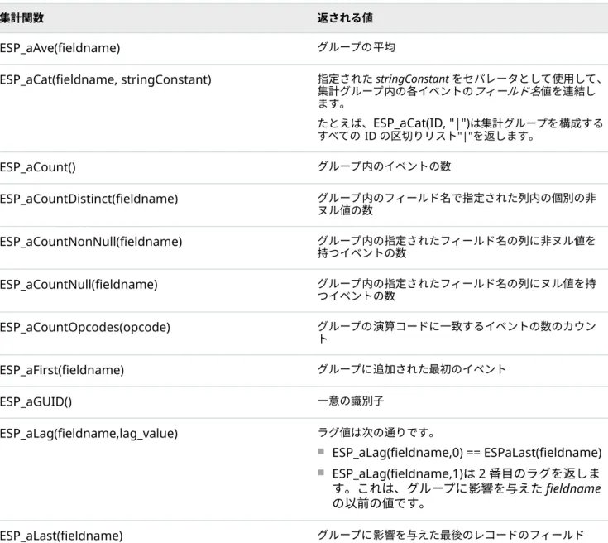Click ESP_aCat(fieldname, stringConstant) function name
The image size is (608, 543).
pos(106,79)
